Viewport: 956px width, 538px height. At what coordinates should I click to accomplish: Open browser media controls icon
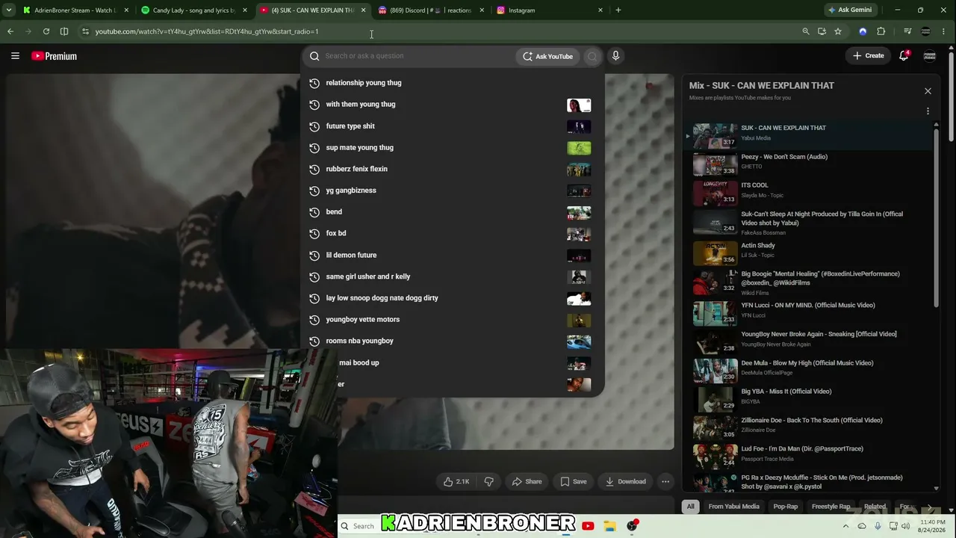tap(907, 31)
